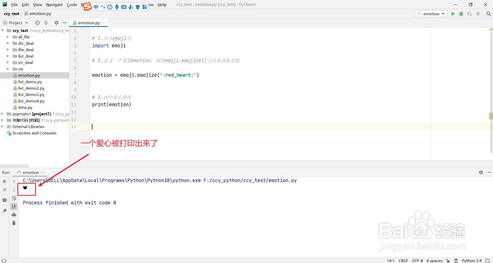The height and width of the screenshot is (263, 493).
Task: Click the locate/select opened file icon
Action: [x=37, y=23]
